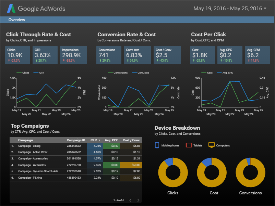Click the $50.00 Cost / Conv. cell
The height and width of the screenshot is (206, 275).
(131, 165)
